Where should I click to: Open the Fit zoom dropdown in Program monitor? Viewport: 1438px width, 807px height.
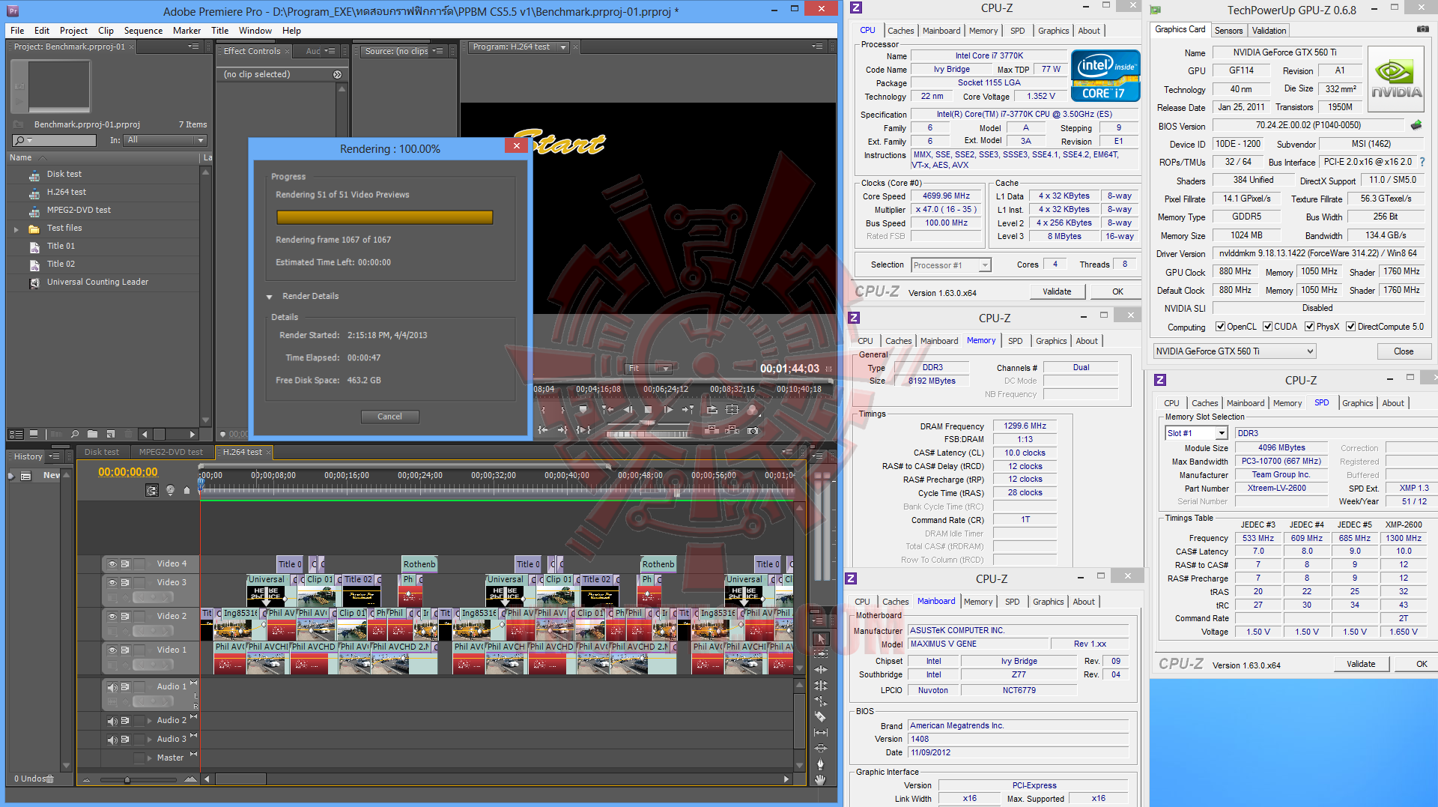click(x=649, y=368)
